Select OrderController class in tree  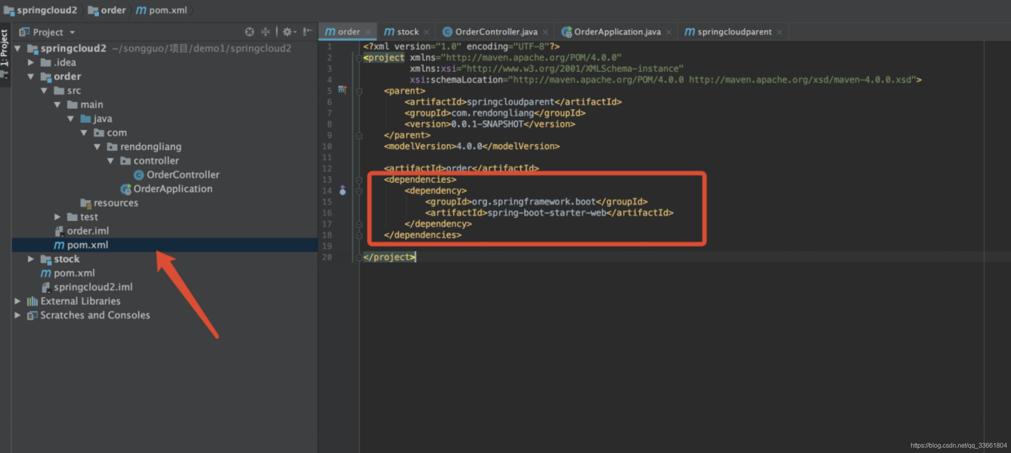(177, 175)
